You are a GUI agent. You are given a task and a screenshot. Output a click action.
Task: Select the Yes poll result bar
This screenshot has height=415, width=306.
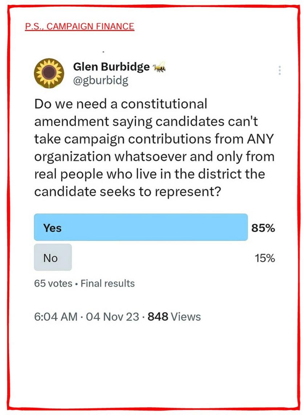141,227
